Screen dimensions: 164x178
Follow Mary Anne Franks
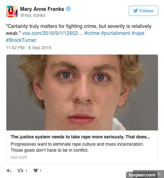[143, 11]
